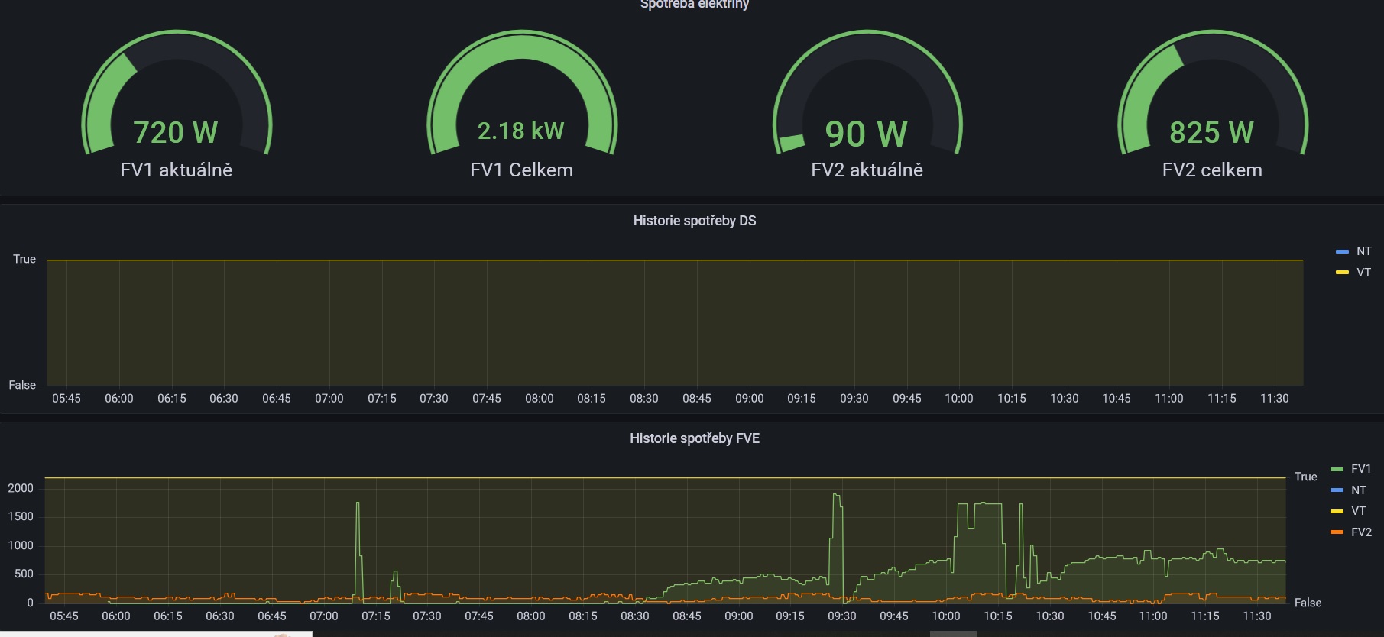This screenshot has height=637, width=1384.
Task: Toggle the VT series label in FVE legend
Action: pyautogui.click(x=1358, y=511)
